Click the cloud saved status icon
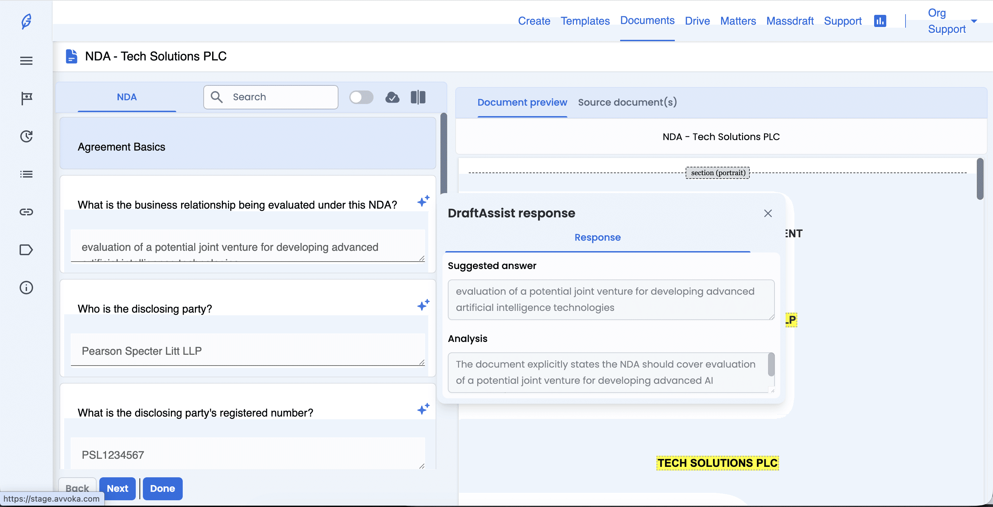 click(392, 97)
